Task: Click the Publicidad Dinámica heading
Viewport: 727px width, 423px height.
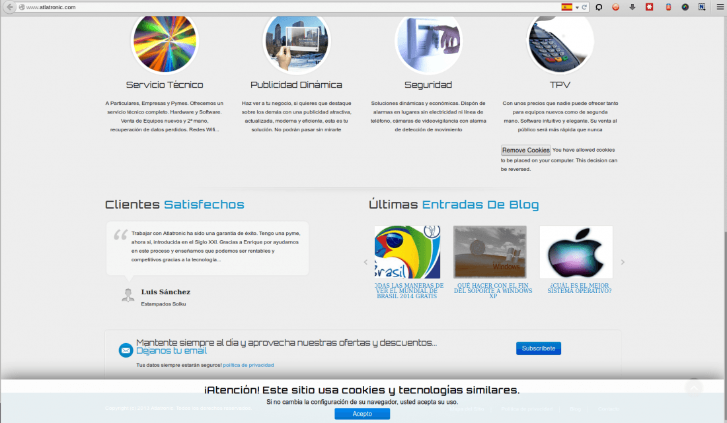Action: pos(296,84)
